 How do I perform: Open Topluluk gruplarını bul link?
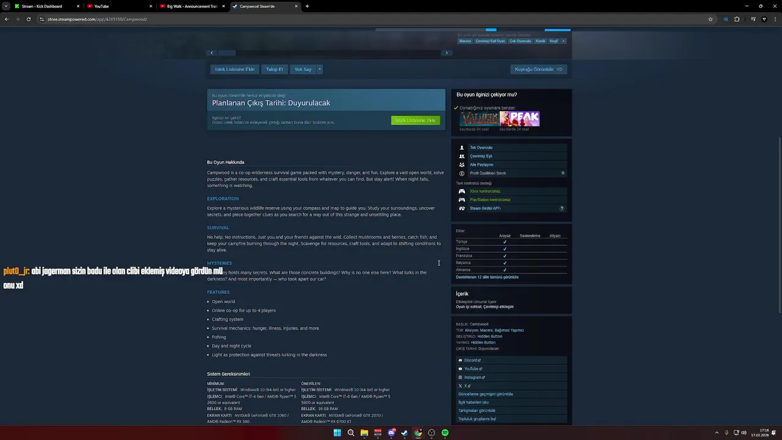[x=477, y=419]
